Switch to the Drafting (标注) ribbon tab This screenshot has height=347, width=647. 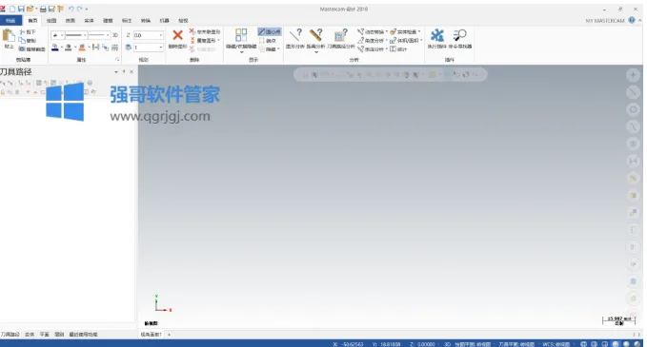pyautogui.click(x=127, y=20)
